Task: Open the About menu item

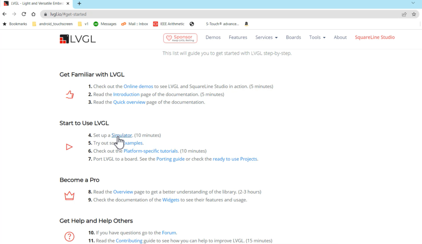Action: pyautogui.click(x=340, y=37)
